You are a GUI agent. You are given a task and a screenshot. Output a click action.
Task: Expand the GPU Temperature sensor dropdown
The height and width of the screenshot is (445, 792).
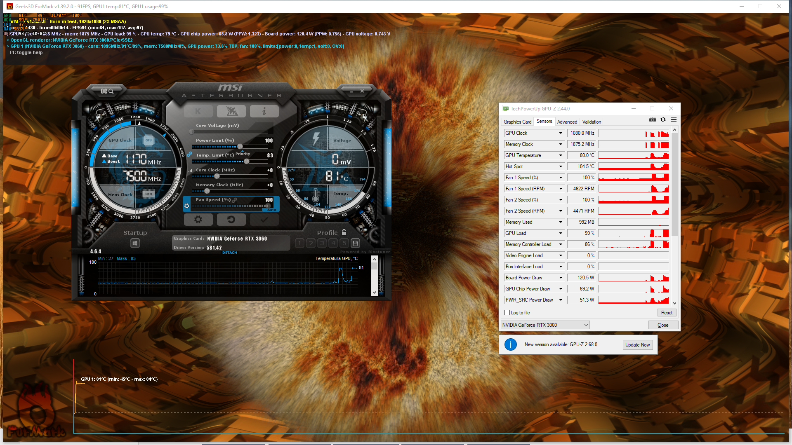click(x=561, y=155)
